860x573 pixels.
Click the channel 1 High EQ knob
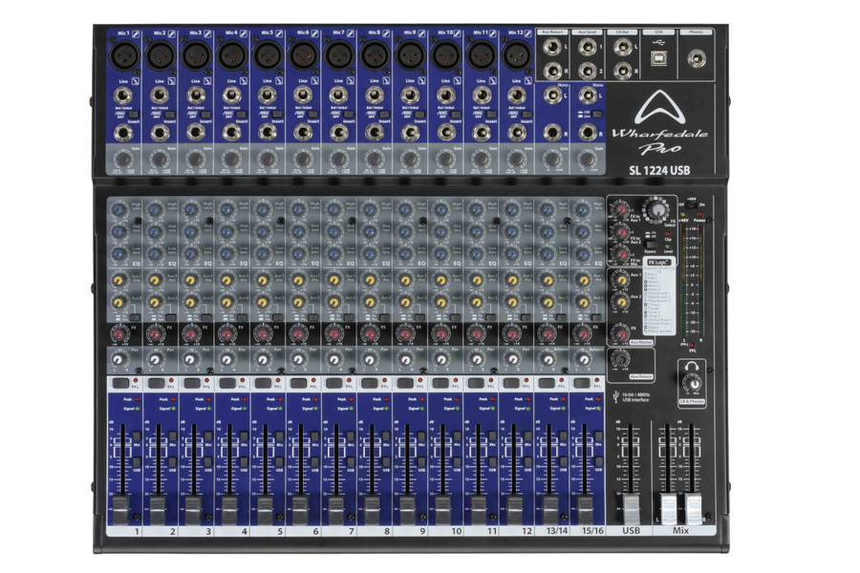pos(119,209)
